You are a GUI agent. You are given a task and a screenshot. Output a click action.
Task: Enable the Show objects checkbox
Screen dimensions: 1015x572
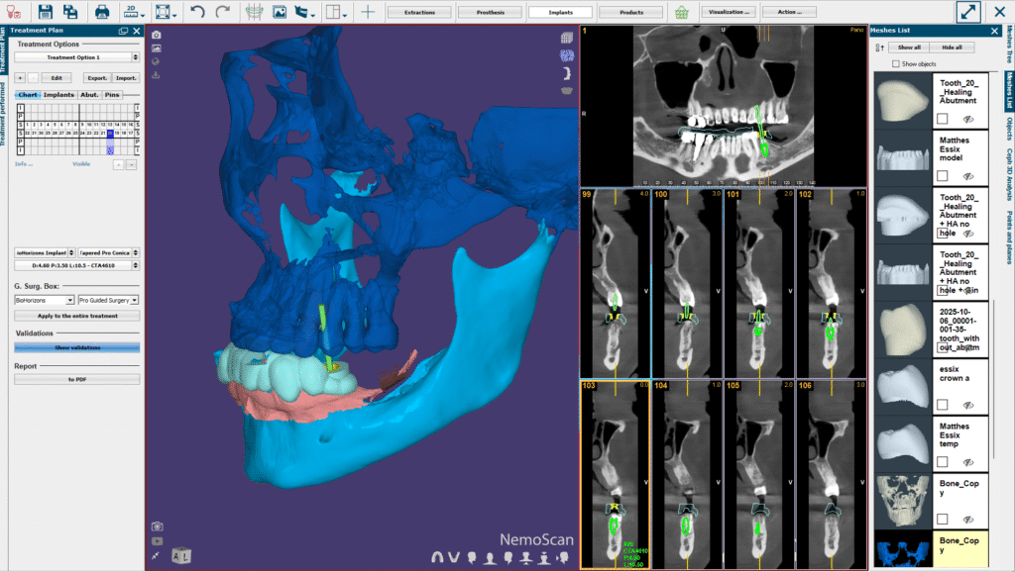(896, 63)
